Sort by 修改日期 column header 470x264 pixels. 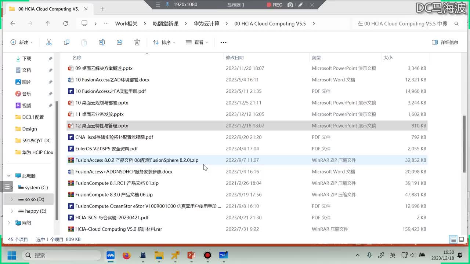click(x=235, y=58)
